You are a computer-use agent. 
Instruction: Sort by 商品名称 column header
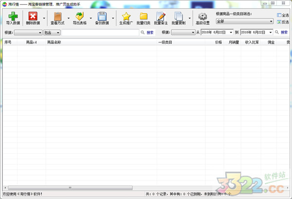[54, 42]
